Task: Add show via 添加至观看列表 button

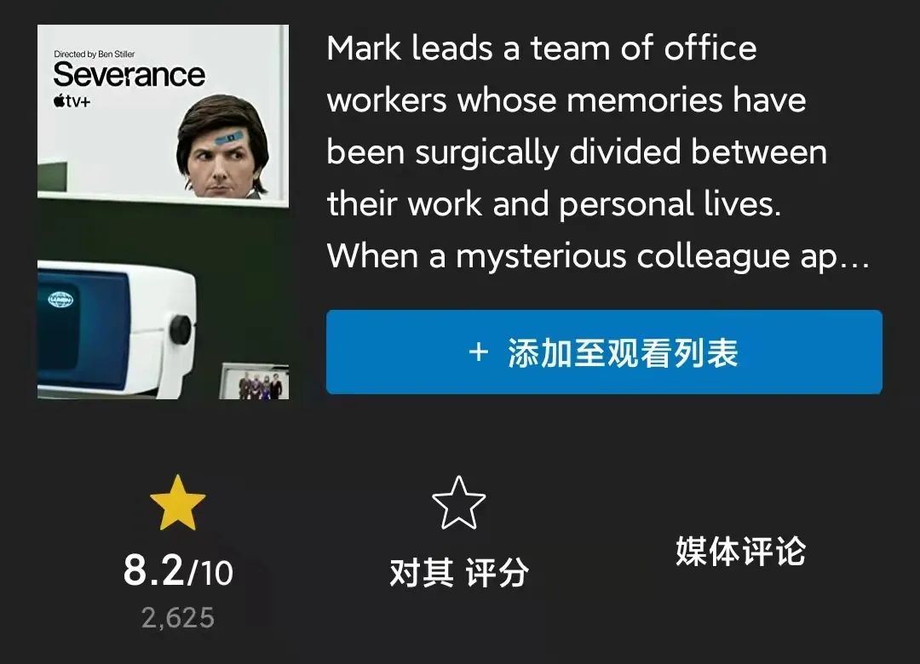Action: pyautogui.click(x=604, y=352)
